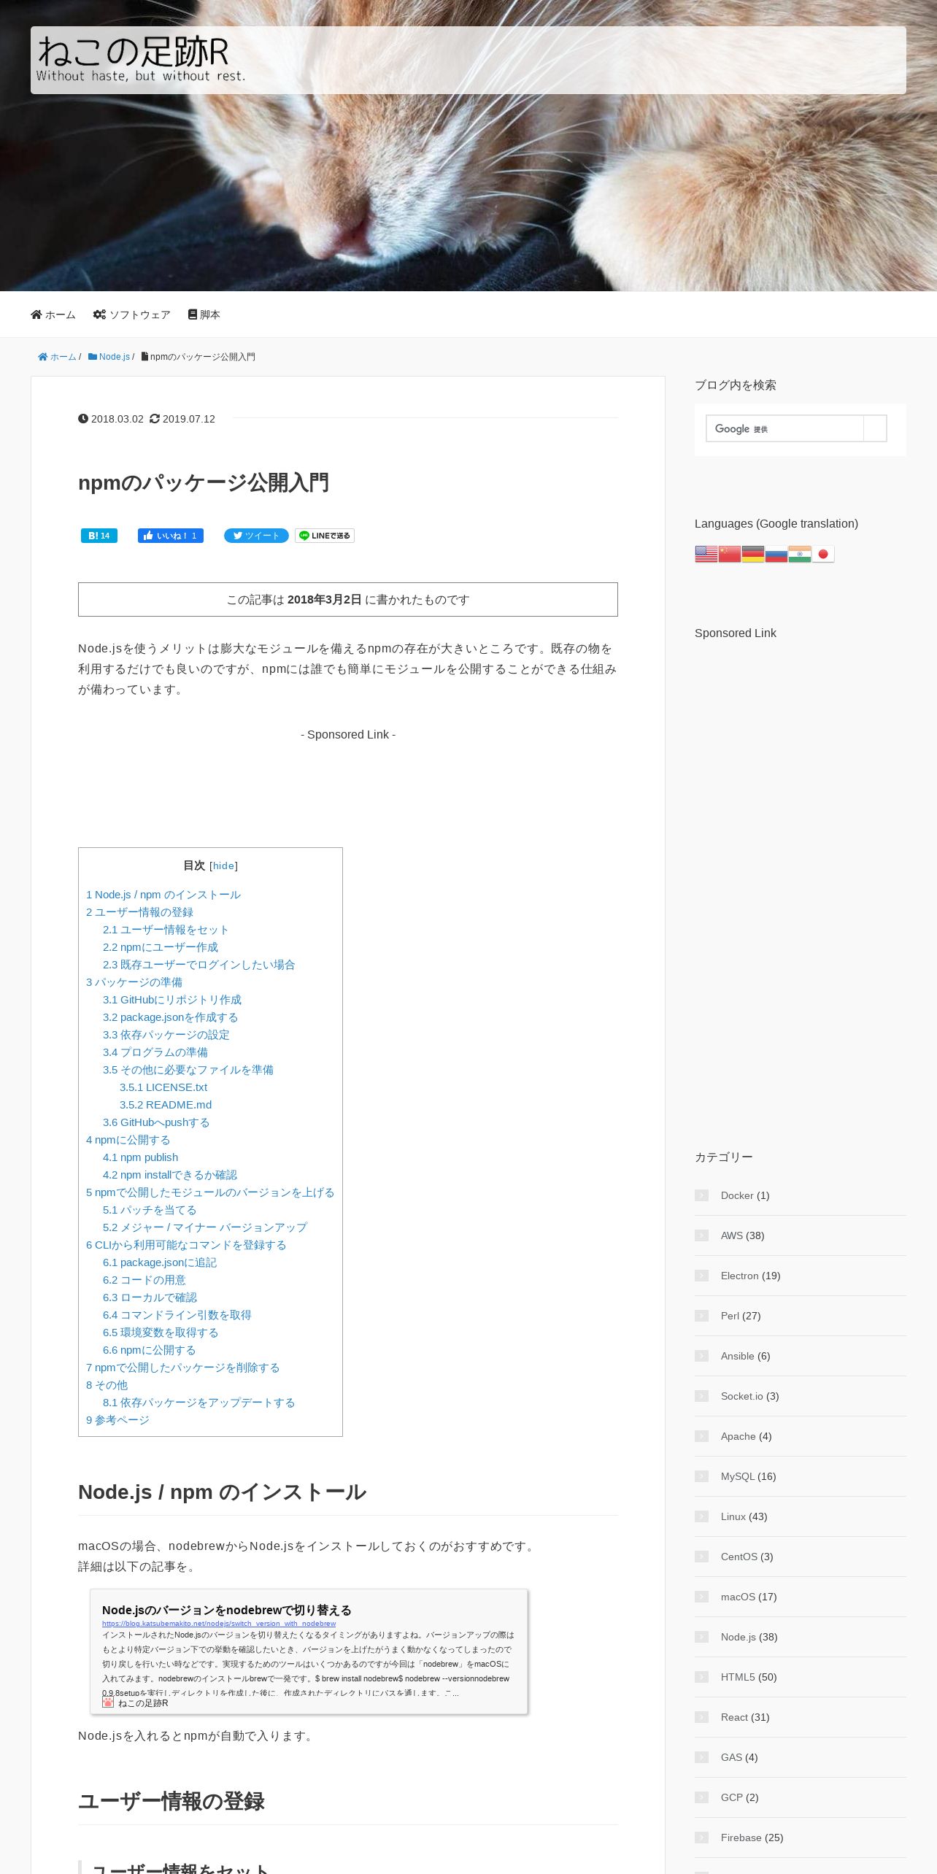Click the LINEで送る share button
This screenshot has height=1874, width=937.
(325, 536)
